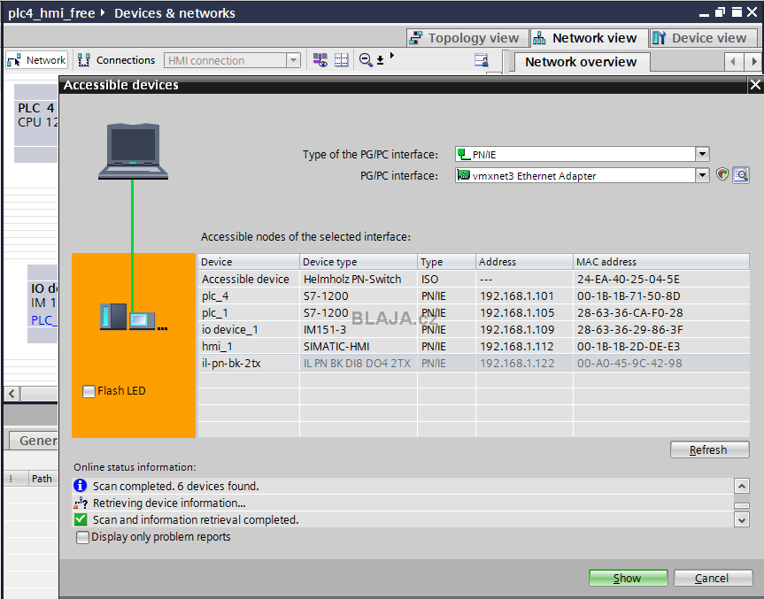
Task: Select the Network overview tab
Action: coord(581,62)
